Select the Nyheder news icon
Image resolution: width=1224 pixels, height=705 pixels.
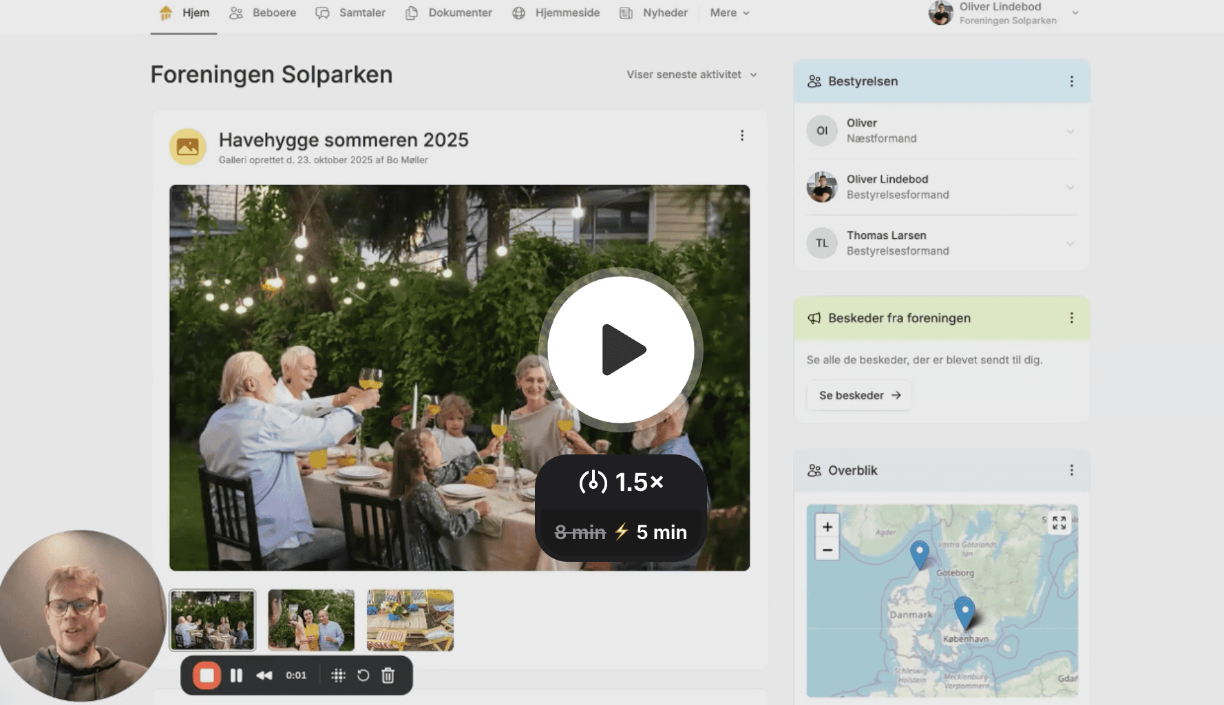(x=627, y=12)
